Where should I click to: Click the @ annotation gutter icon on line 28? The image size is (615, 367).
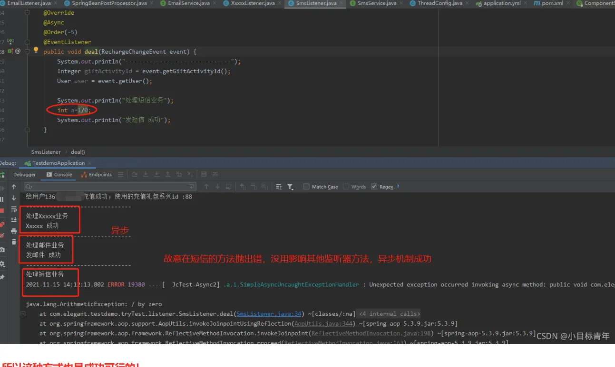pyautogui.click(x=18, y=51)
